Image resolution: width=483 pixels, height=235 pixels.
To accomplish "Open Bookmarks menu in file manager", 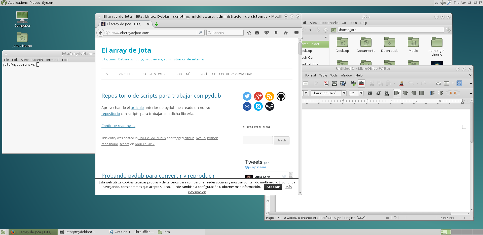I will [329, 23].
